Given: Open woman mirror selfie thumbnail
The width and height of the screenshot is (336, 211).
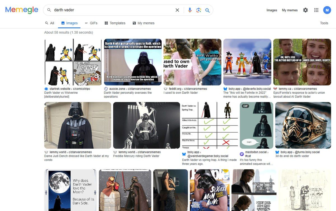Looking at the screenshot, I should [171, 190].
